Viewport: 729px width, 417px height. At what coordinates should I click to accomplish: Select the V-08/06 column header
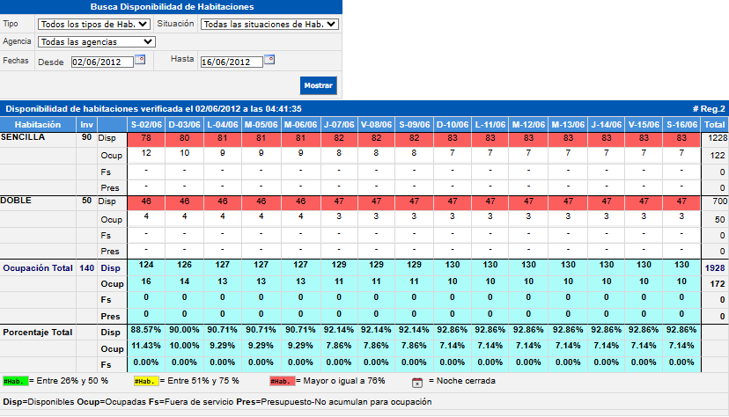point(376,123)
